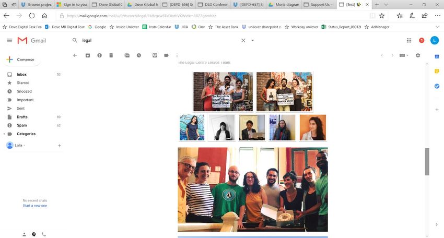The height and width of the screenshot is (238, 444).
Task: Snooze this email
Action: (x=139, y=55)
